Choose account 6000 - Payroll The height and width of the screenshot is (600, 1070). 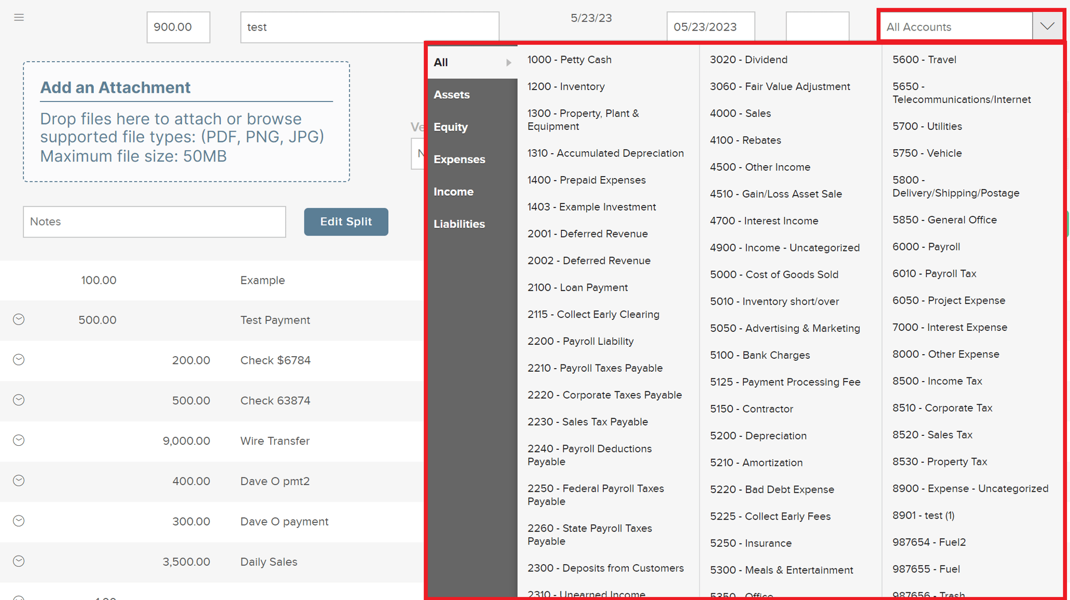pyautogui.click(x=926, y=247)
